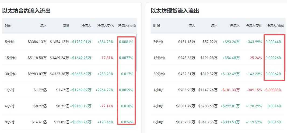Click the spot inflow value $151.18万
287x133 pixels.
[187, 42]
